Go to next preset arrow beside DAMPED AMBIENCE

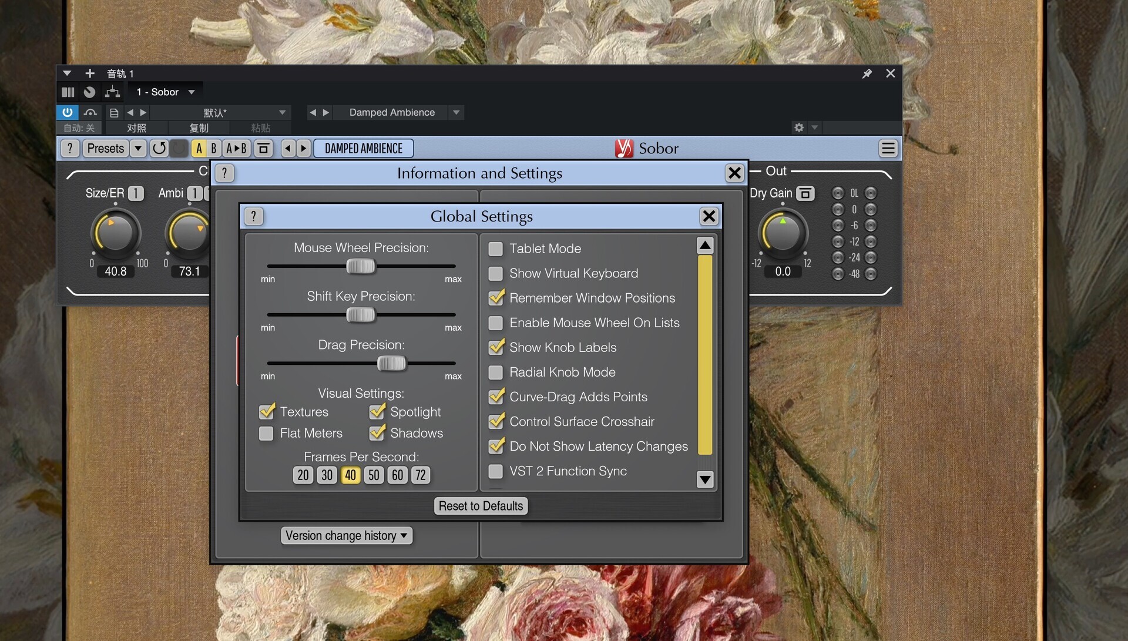303,149
